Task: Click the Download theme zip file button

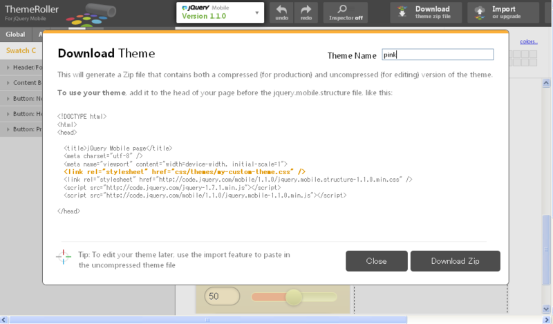Action: [426, 12]
